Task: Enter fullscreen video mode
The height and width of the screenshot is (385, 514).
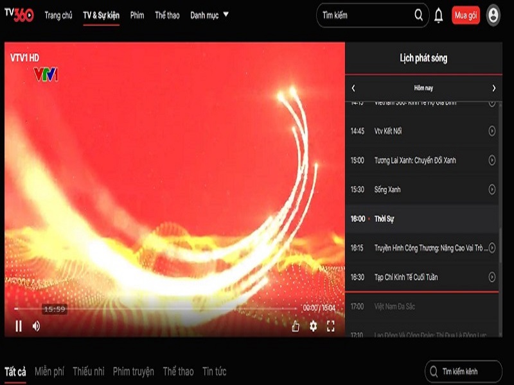Action: click(x=331, y=326)
